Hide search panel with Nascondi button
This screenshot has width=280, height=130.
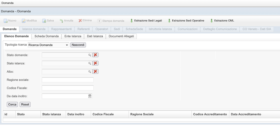[78, 45]
